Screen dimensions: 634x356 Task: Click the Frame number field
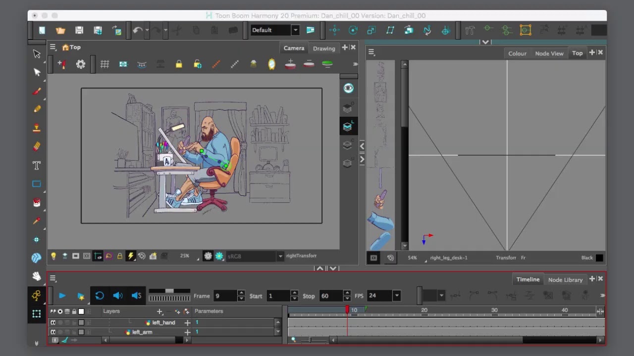[225, 296]
